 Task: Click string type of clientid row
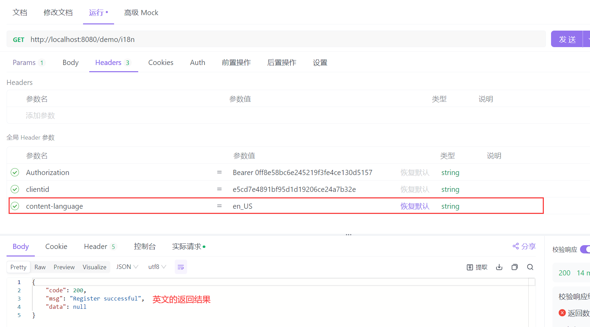[x=450, y=189]
